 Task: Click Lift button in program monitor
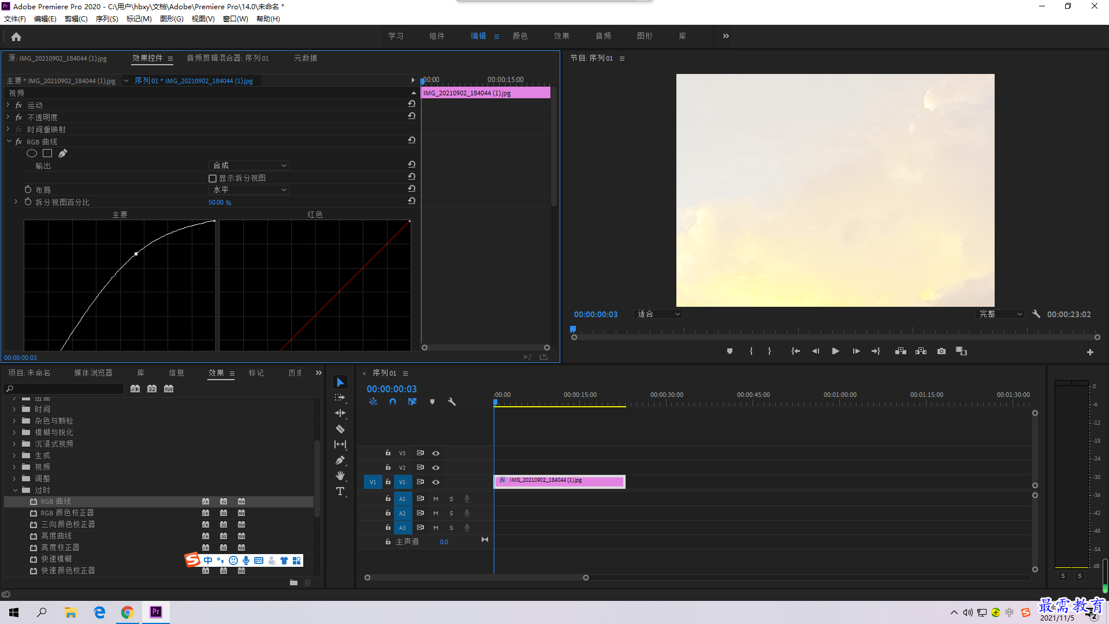point(900,351)
